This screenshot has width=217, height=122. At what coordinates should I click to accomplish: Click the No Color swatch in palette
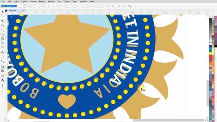click(211, 17)
